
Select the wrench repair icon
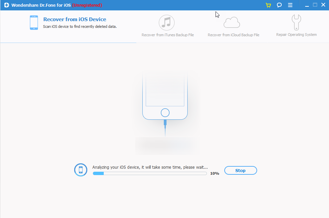[296, 23]
